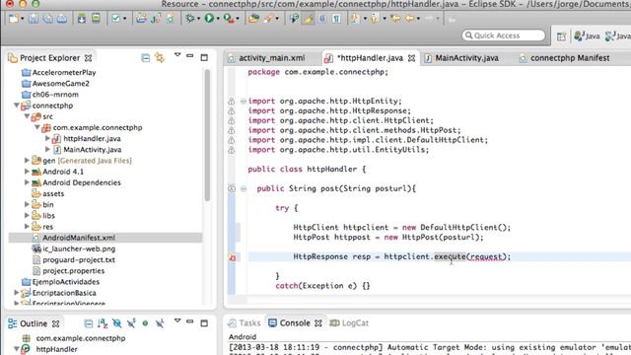Viewport: 631px width, 355px height.
Task: Minimize the Project Explorer panel
Action: point(190,56)
